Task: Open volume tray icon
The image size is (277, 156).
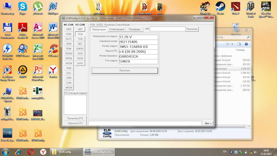Action: click(x=255, y=152)
